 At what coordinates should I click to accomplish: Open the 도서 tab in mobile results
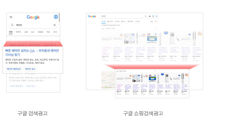click(x=55, y=32)
